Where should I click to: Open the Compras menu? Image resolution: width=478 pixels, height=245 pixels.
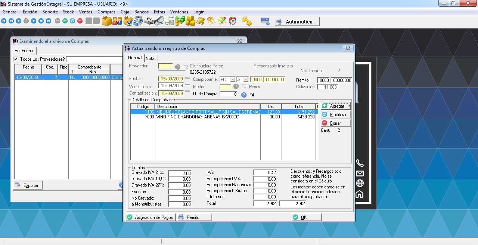[106, 12]
